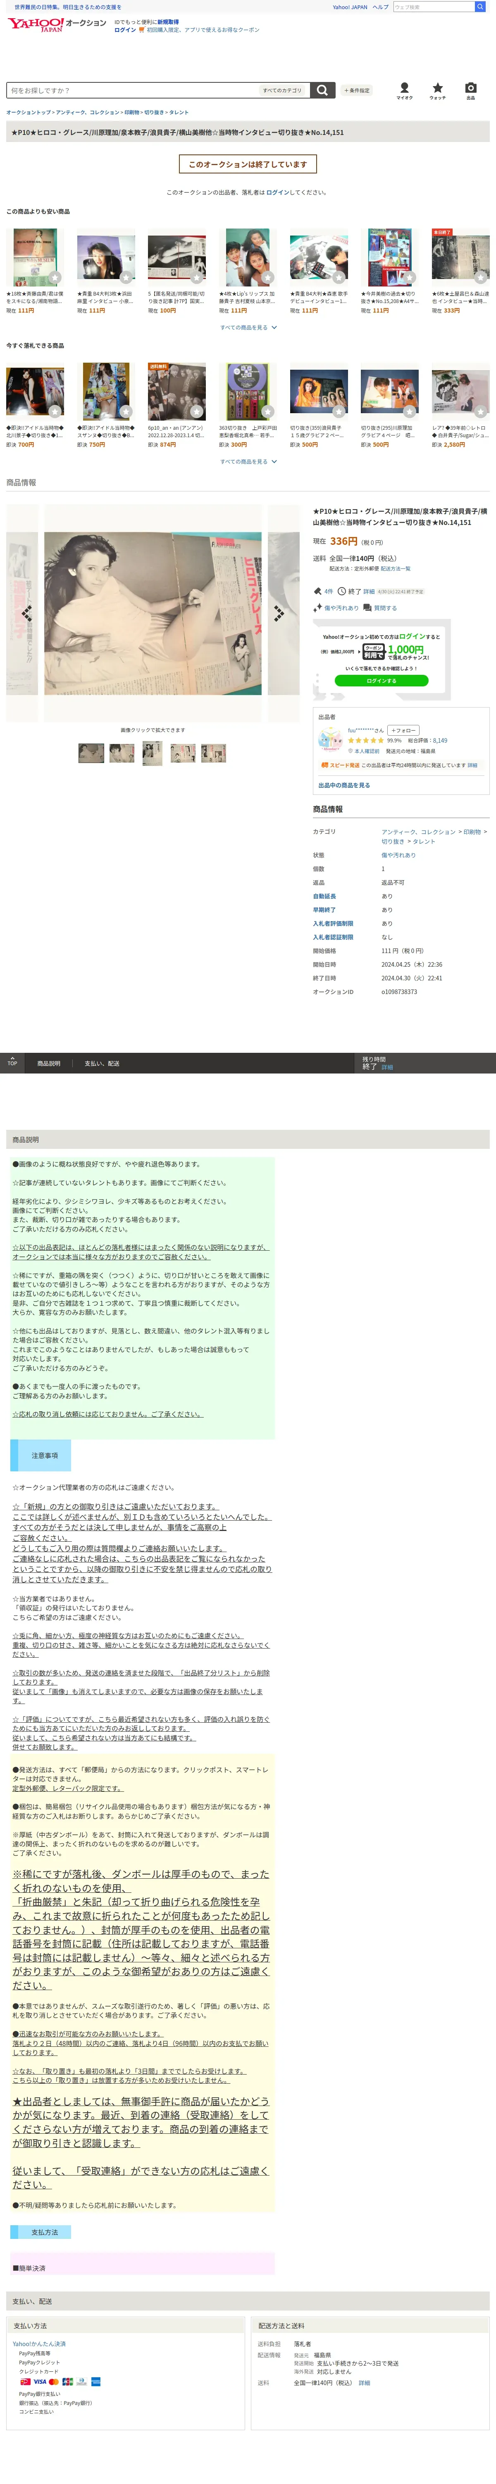
Task: Select the fifth photo thumbnail
Action: (x=213, y=753)
